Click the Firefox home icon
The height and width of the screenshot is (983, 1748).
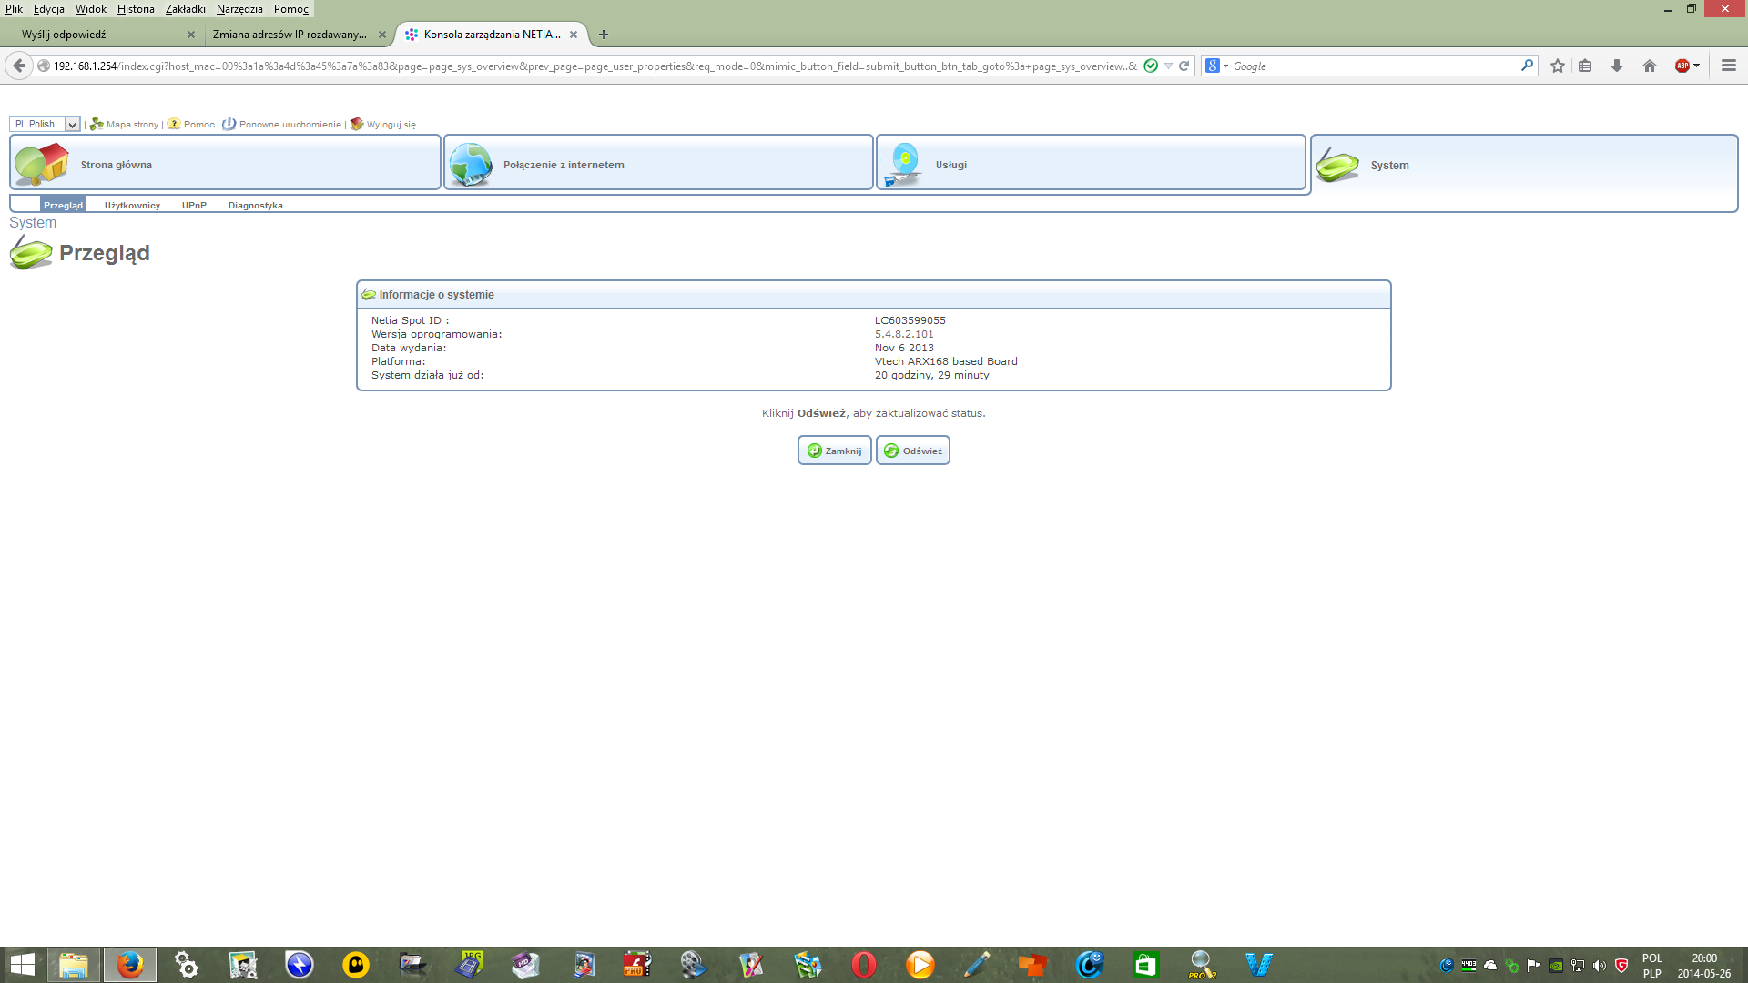click(x=1649, y=66)
